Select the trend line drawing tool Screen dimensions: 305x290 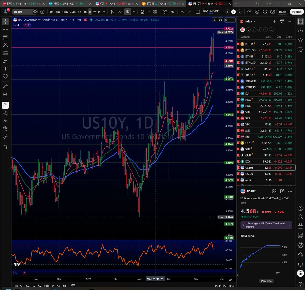[x=5, y=30]
